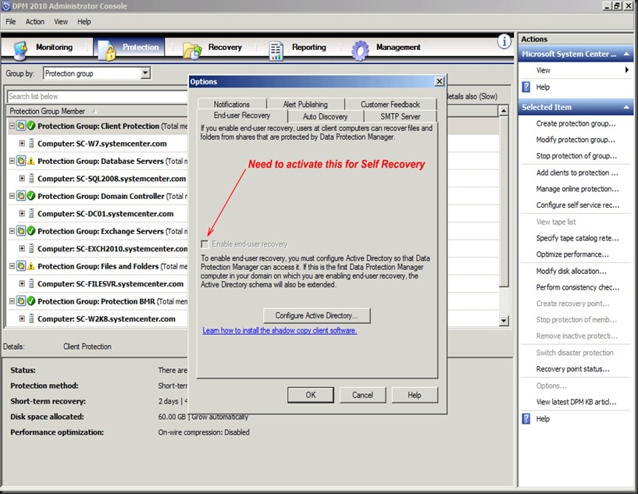Collapse the Domain Controller protection group

[x=12, y=196]
